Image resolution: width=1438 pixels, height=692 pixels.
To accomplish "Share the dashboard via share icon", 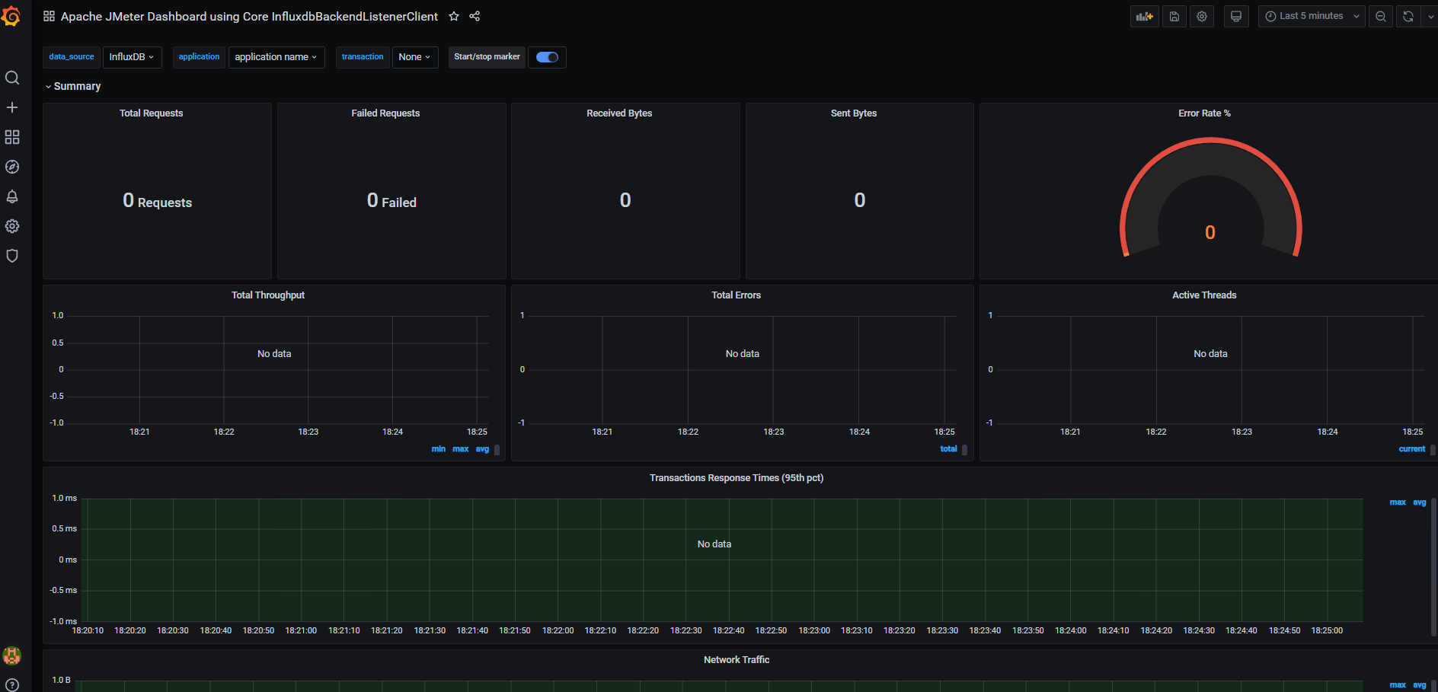I will coord(475,16).
